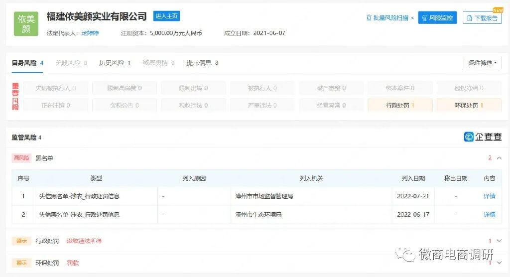Open the company homepage via 进入主页
This screenshot has width=510, height=277.
pyautogui.click(x=166, y=16)
